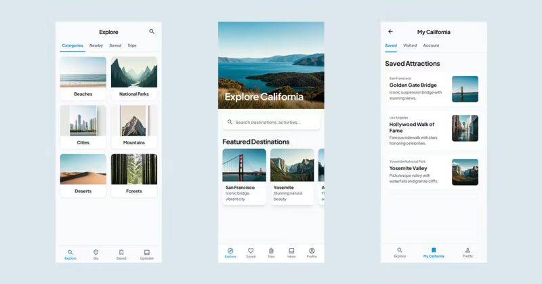Click the magnifier icon inside the search destinations field
This screenshot has height=284, width=542.
pos(230,122)
